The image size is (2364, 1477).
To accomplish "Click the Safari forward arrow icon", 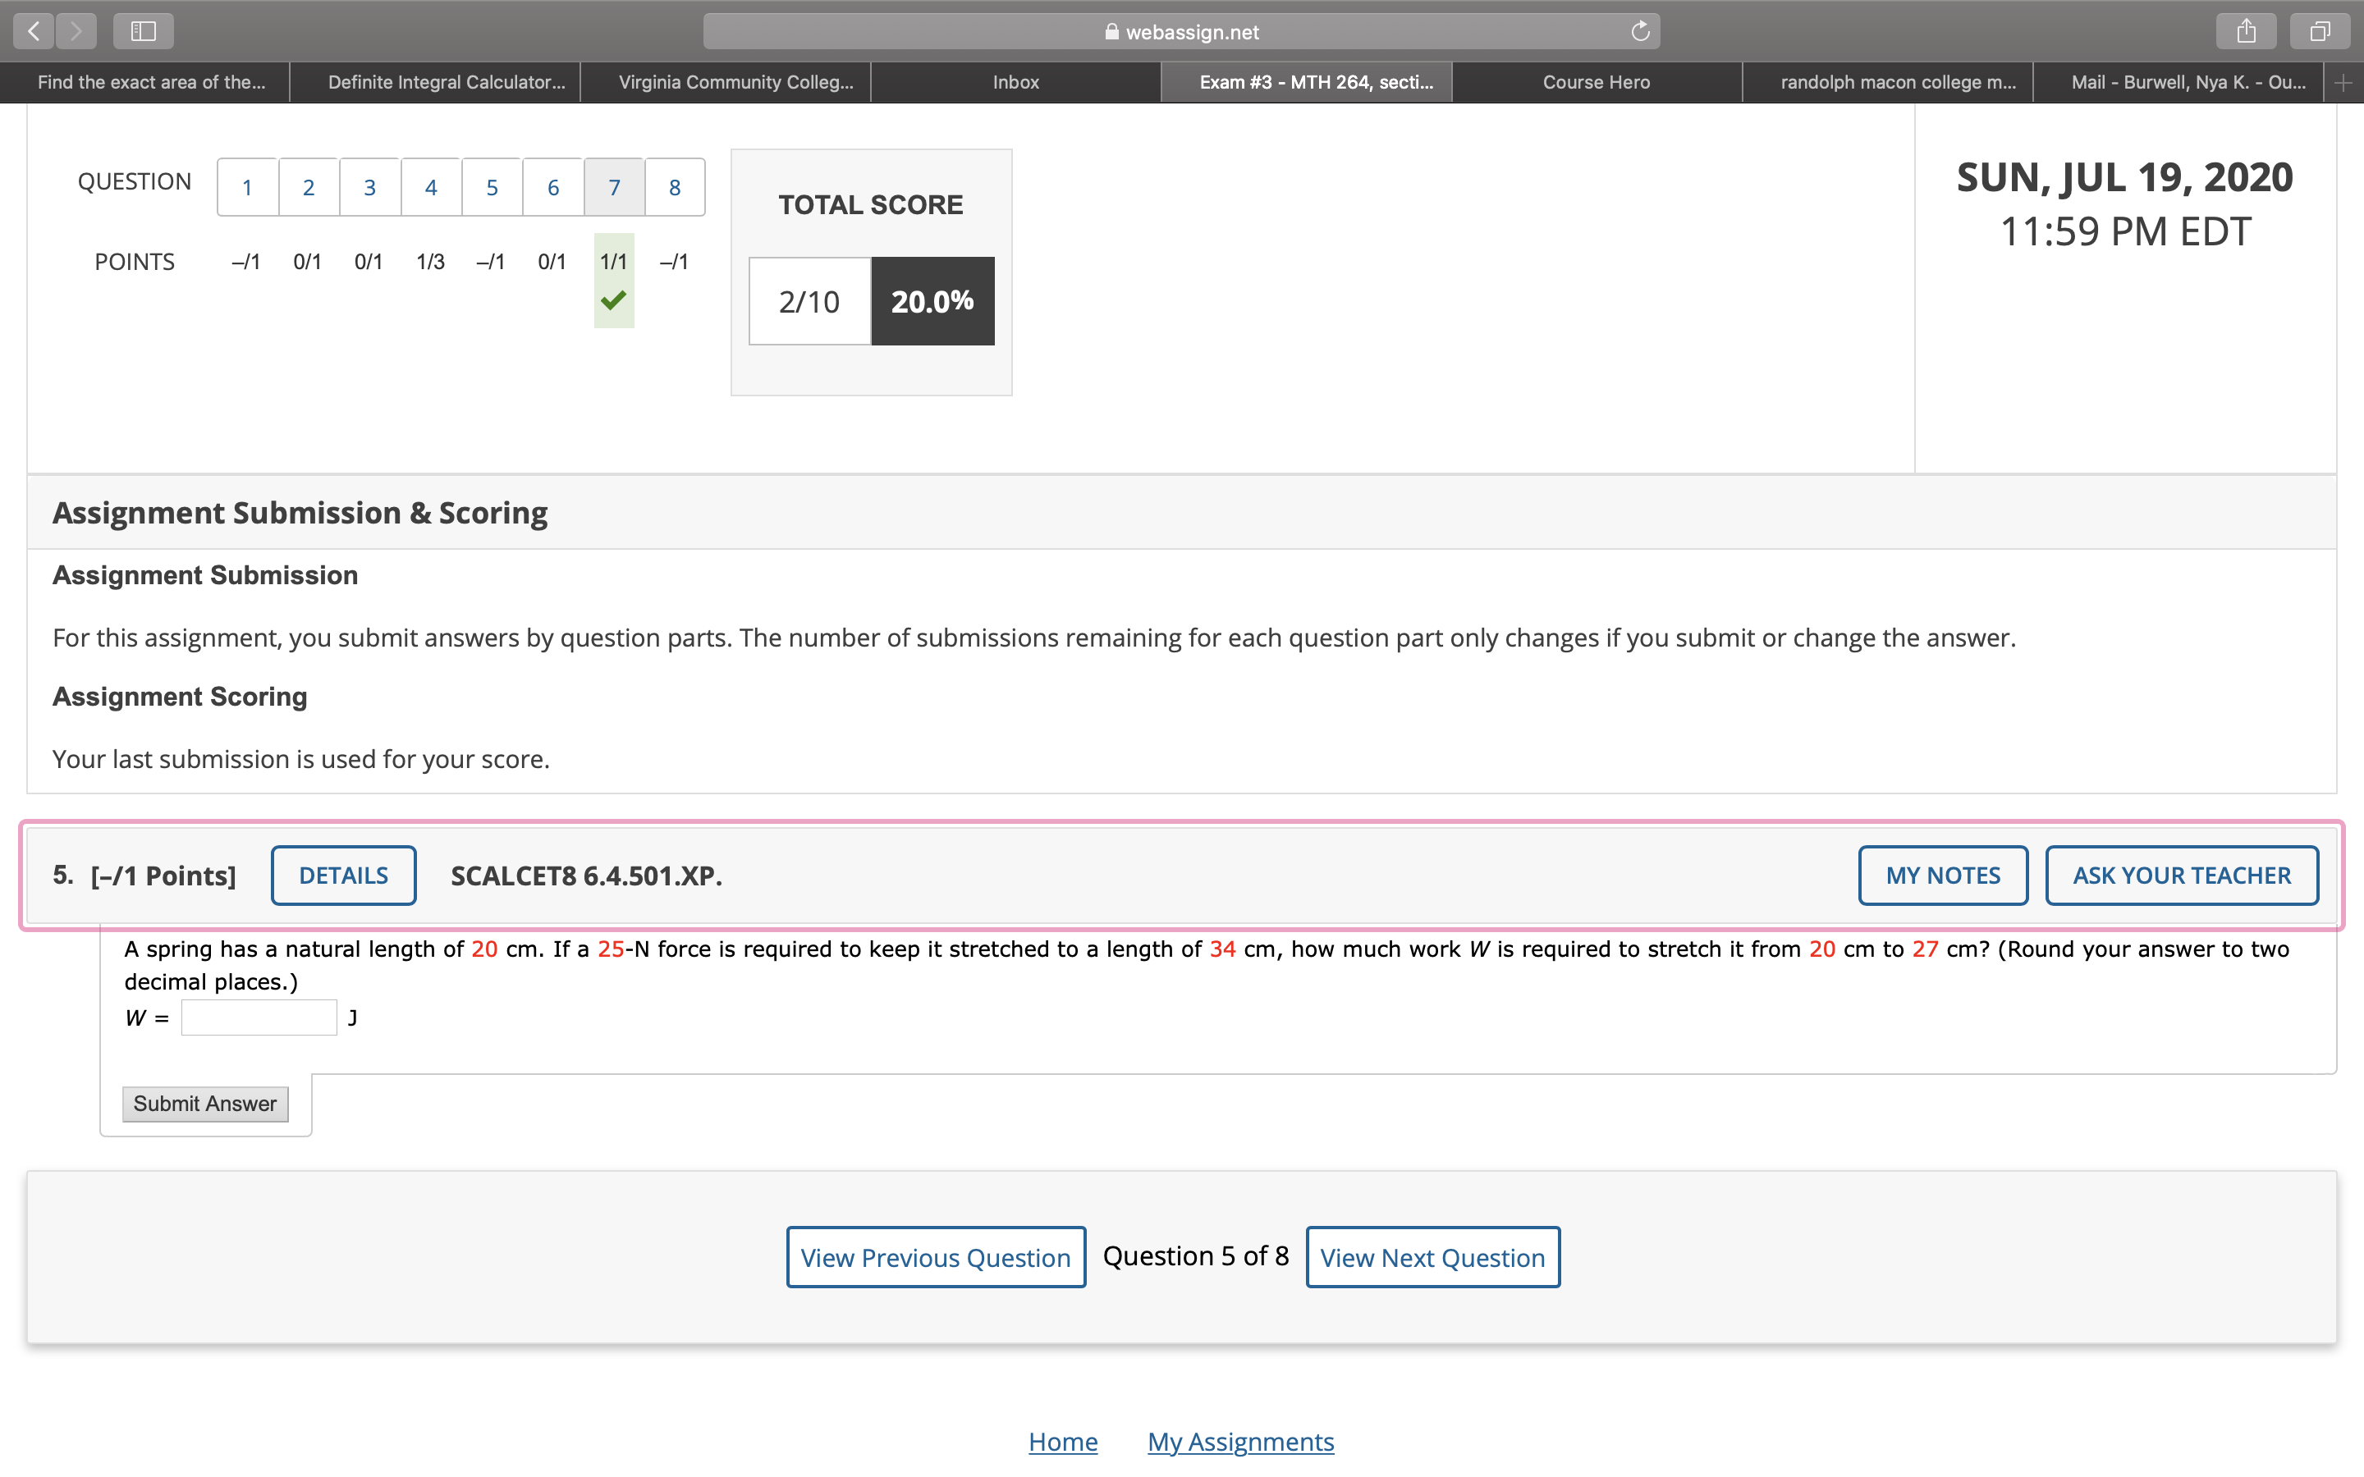I will (76, 31).
